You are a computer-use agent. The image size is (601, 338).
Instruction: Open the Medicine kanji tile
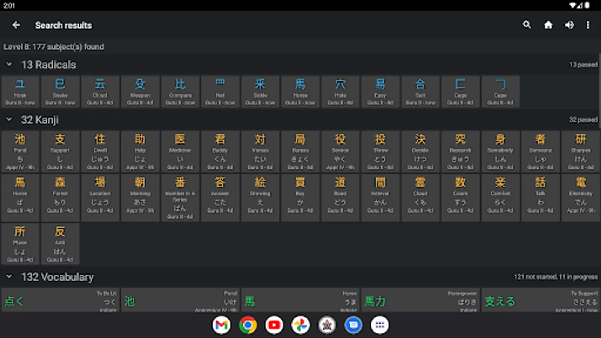pos(180,152)
